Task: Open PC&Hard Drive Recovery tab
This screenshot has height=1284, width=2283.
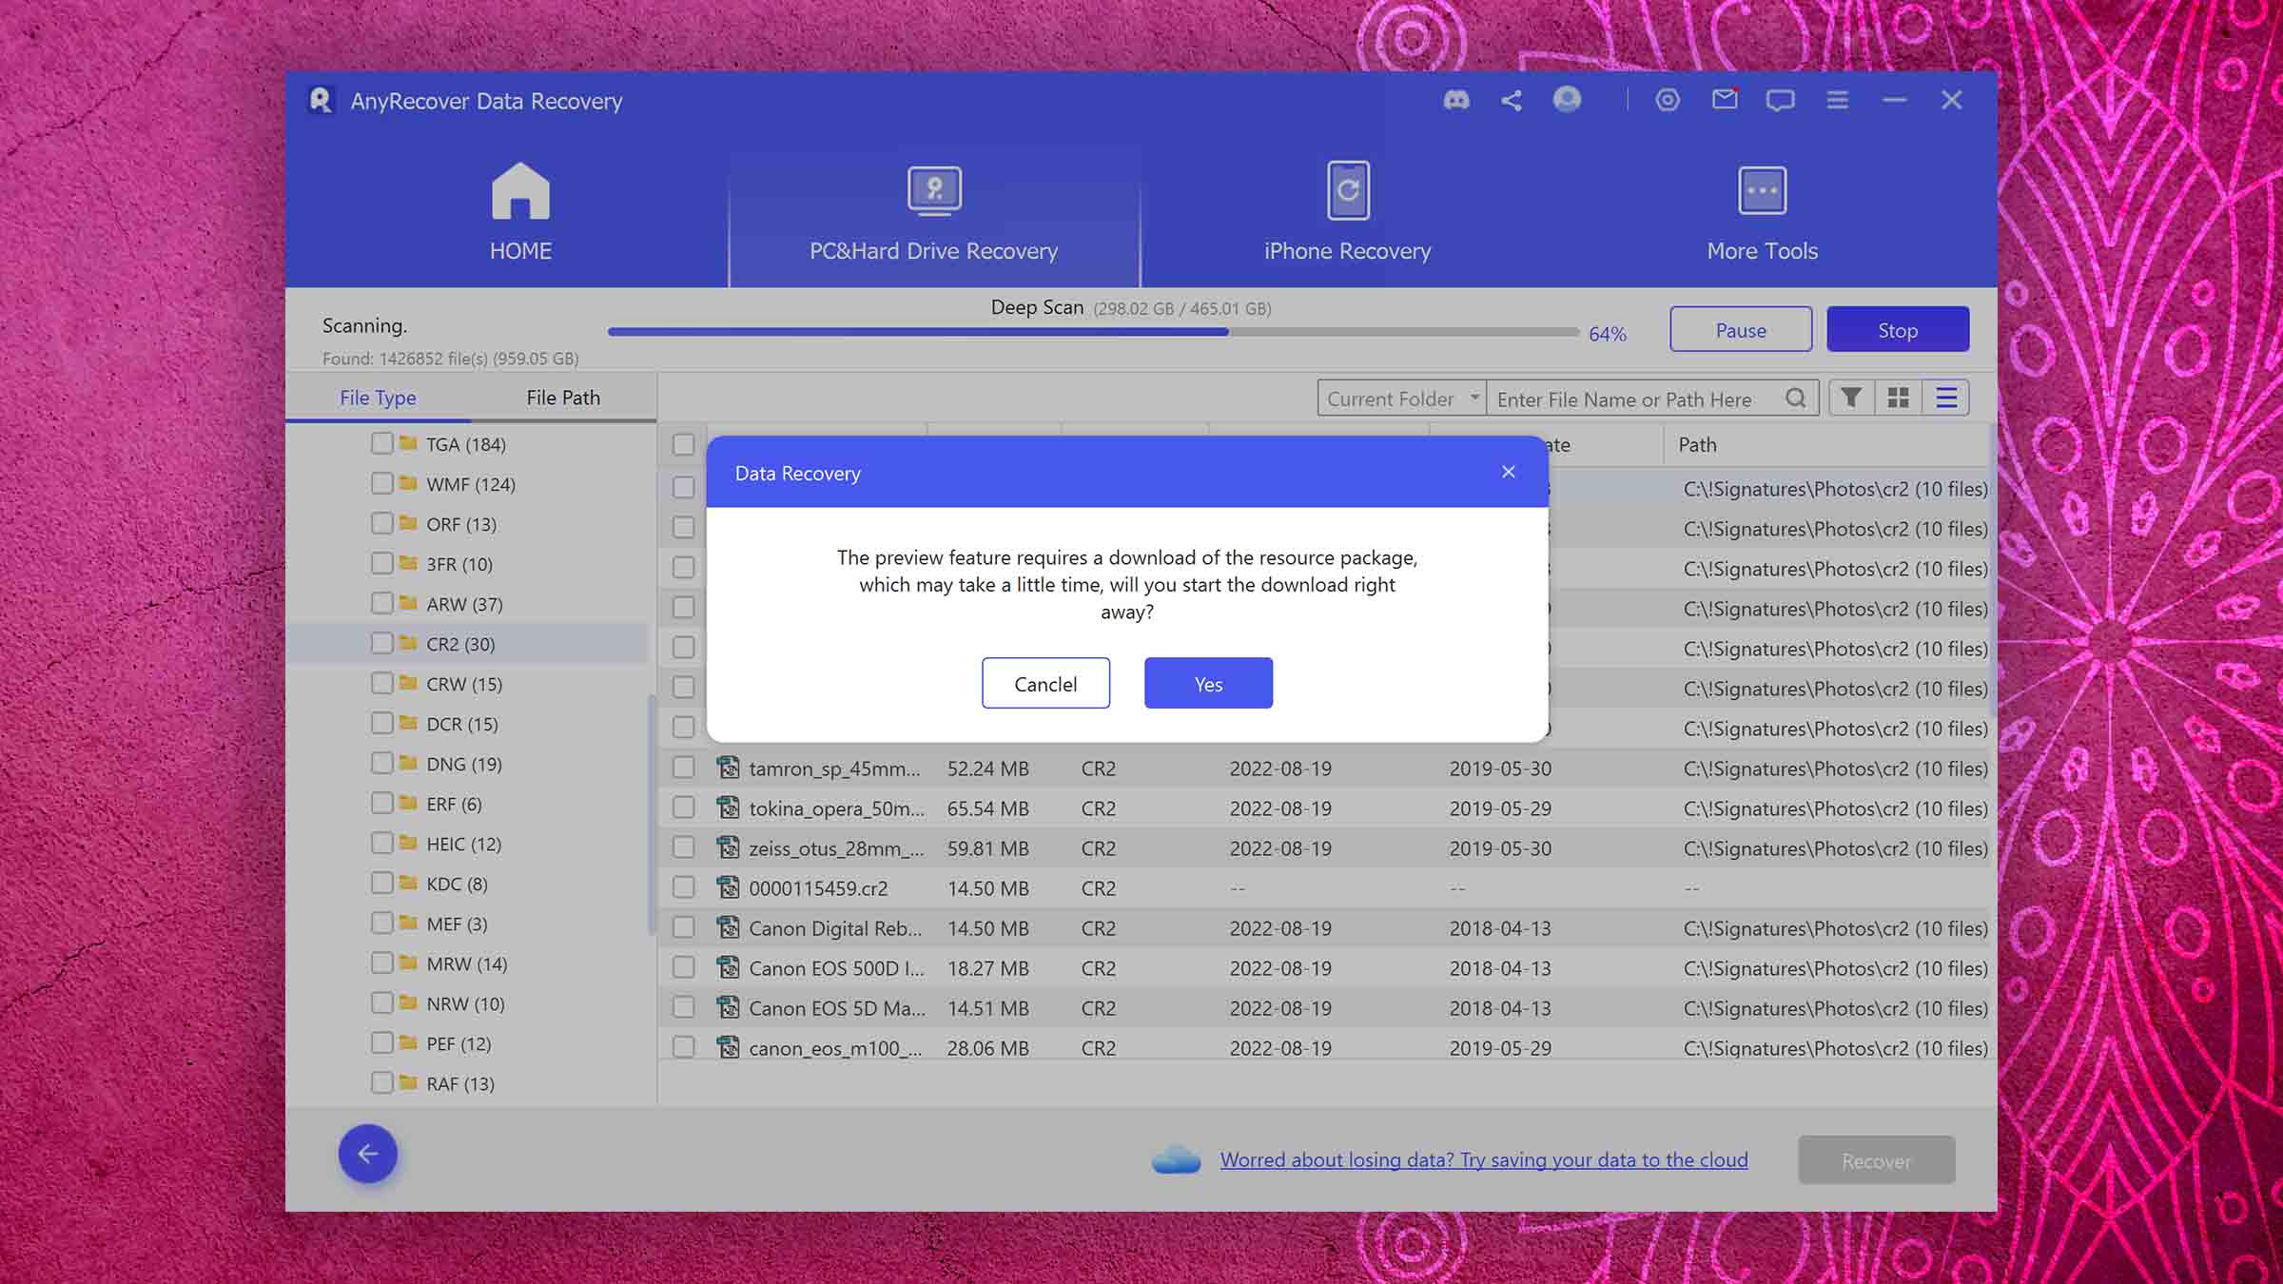Action: 933,213
